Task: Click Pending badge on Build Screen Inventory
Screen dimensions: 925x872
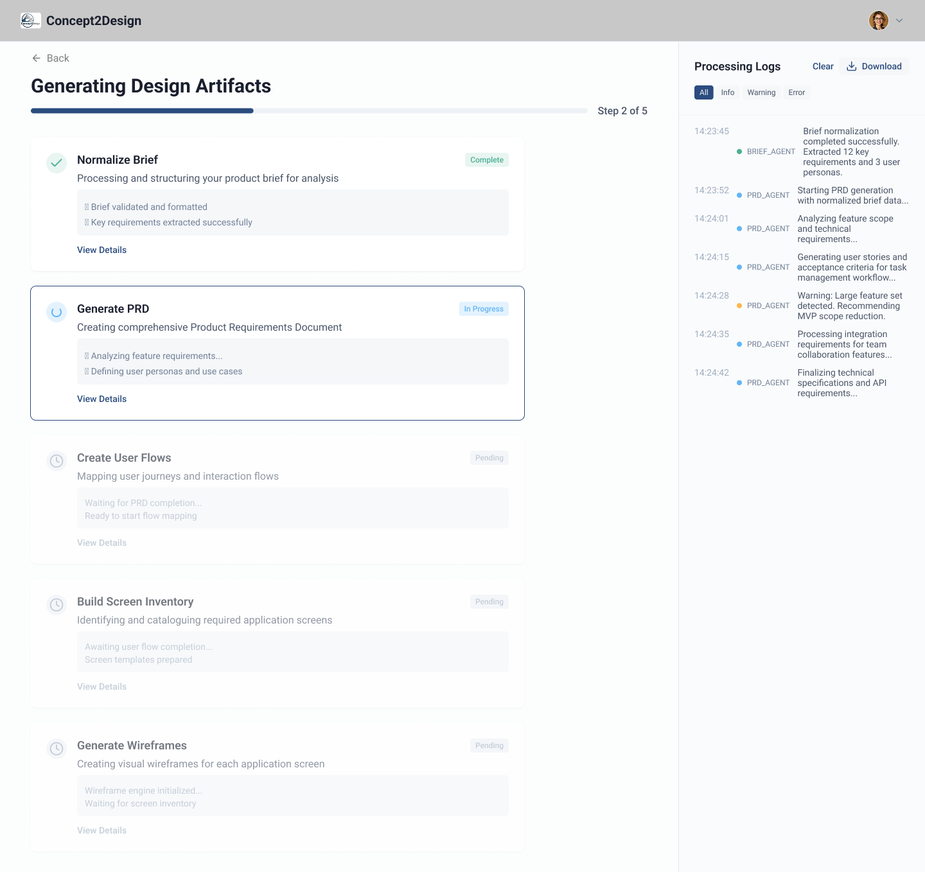Action: point(489,602)
